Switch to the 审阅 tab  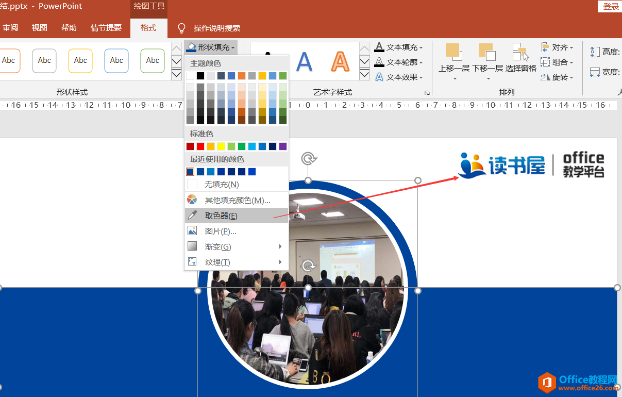coord(10,28)
